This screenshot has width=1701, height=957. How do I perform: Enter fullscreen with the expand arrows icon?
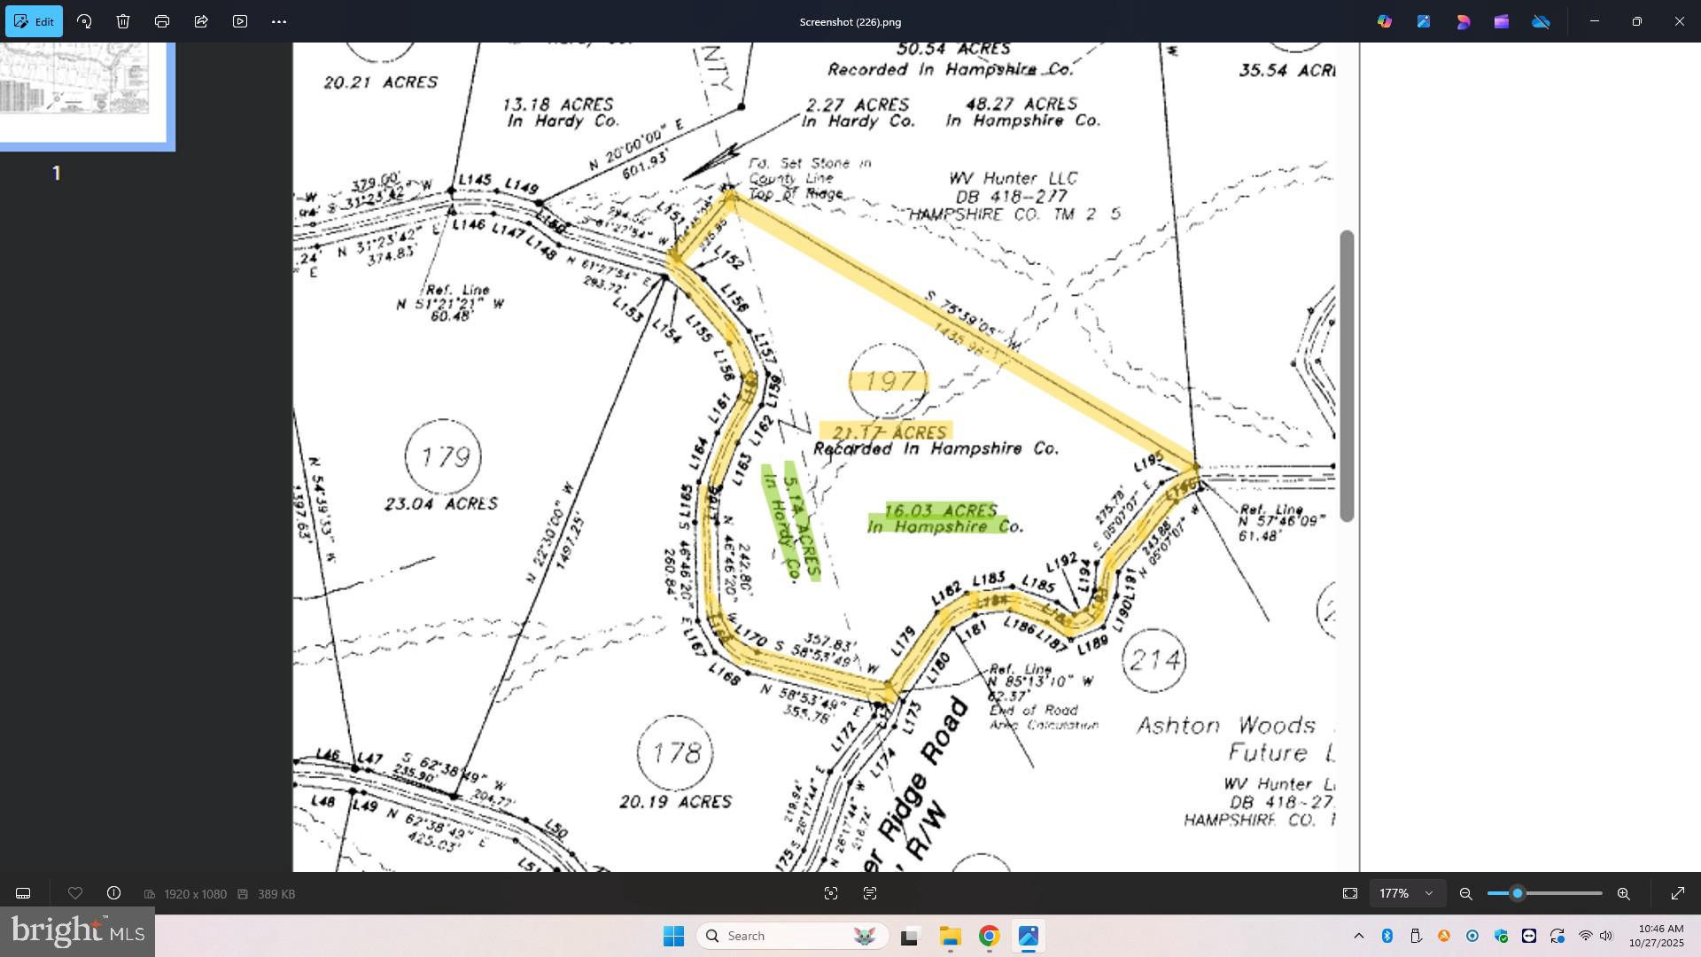(1678, 894)
